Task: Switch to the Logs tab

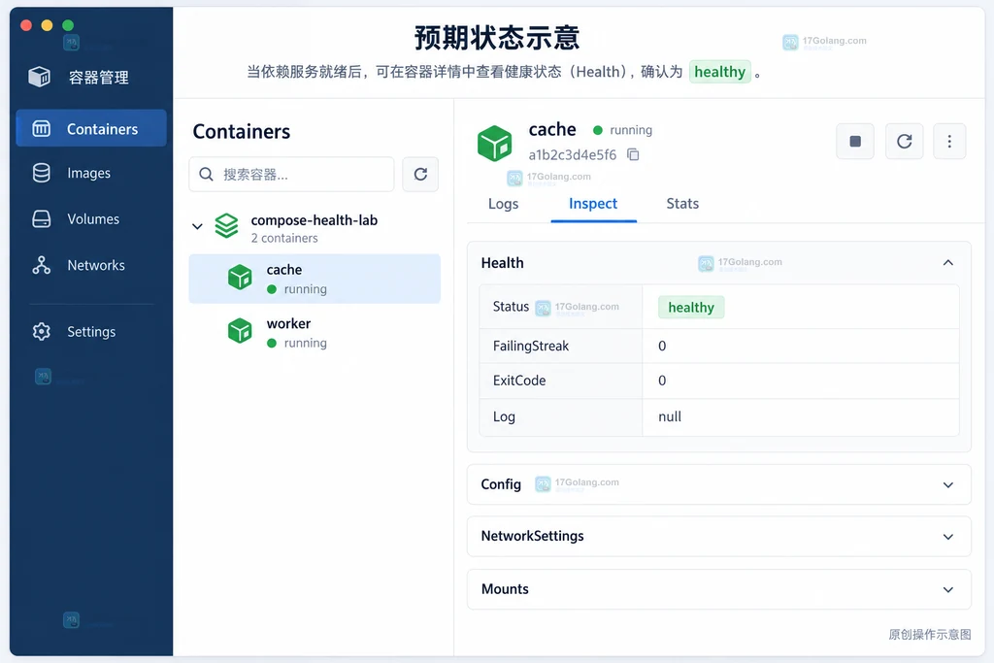Action: coord(504,204)
